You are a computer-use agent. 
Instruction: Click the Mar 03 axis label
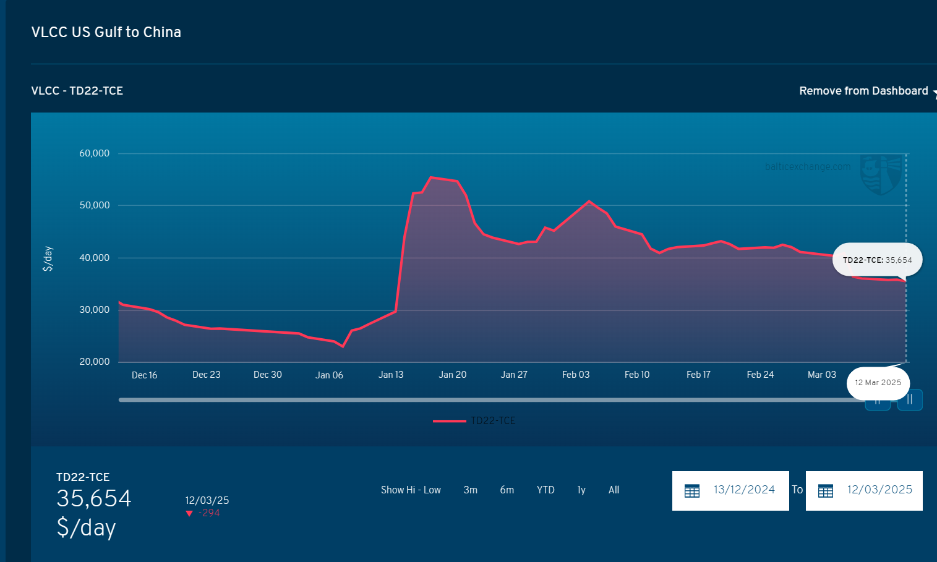pos(822,375)
